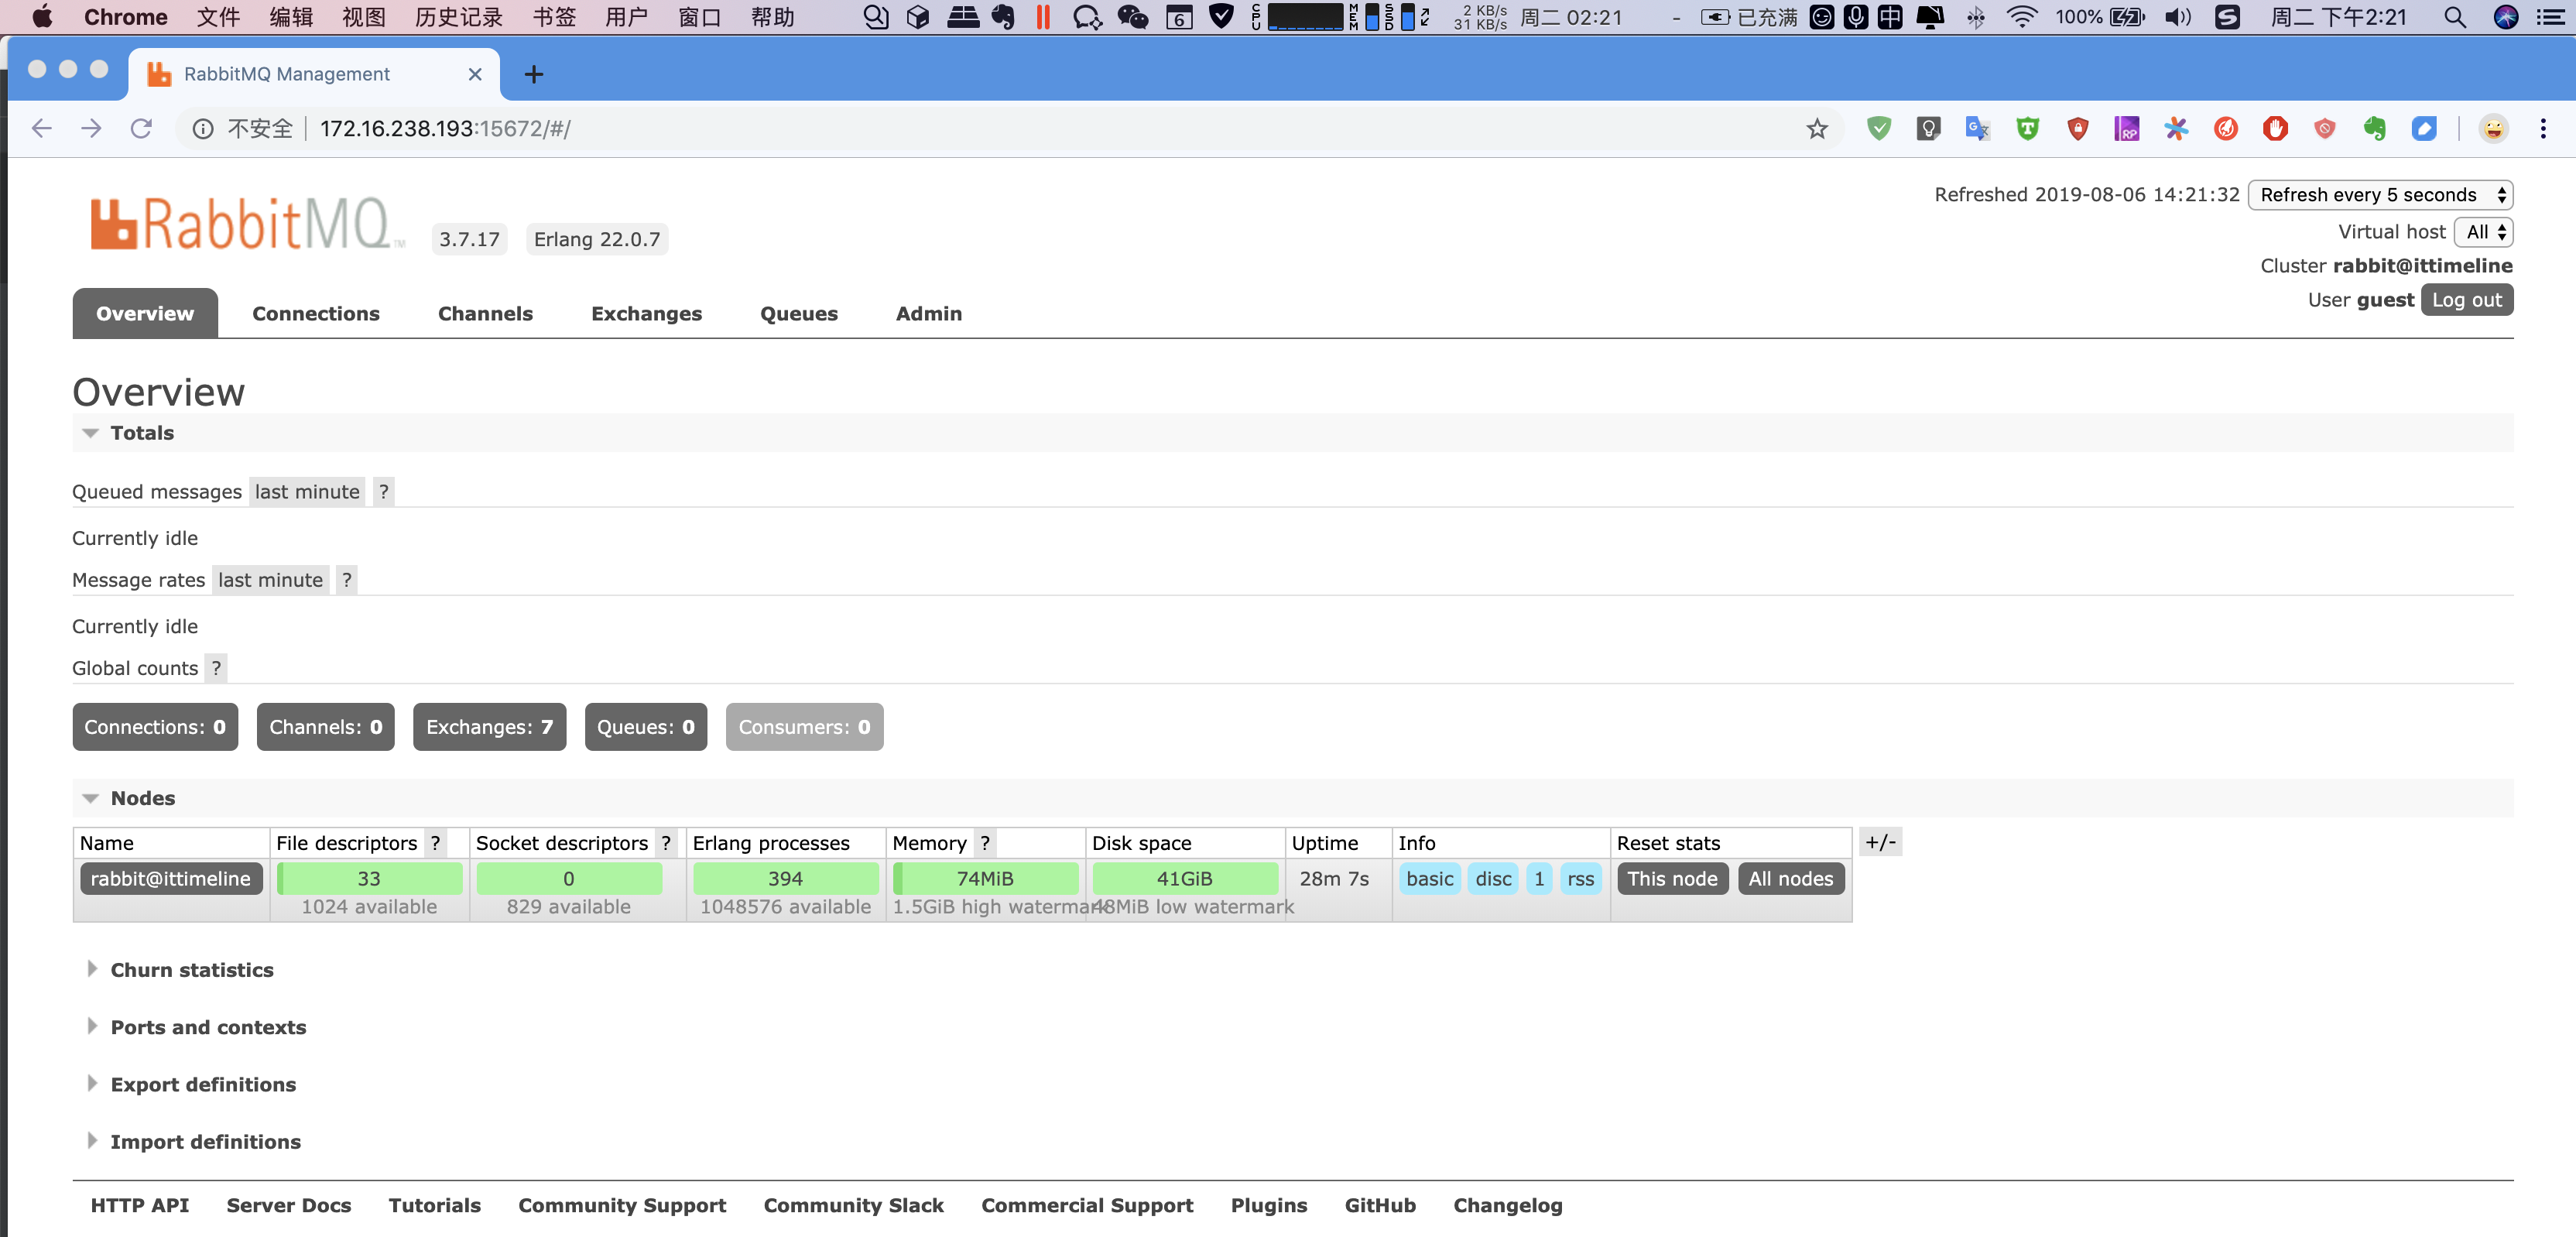Open the HTTP API footer link
Viewport: 2576px width, 1237px height.
[139, 1205]
